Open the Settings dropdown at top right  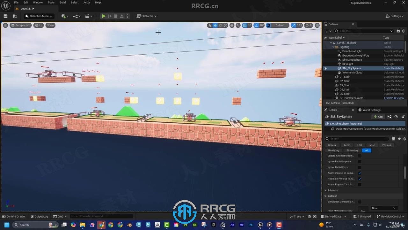tap(395, 16)
